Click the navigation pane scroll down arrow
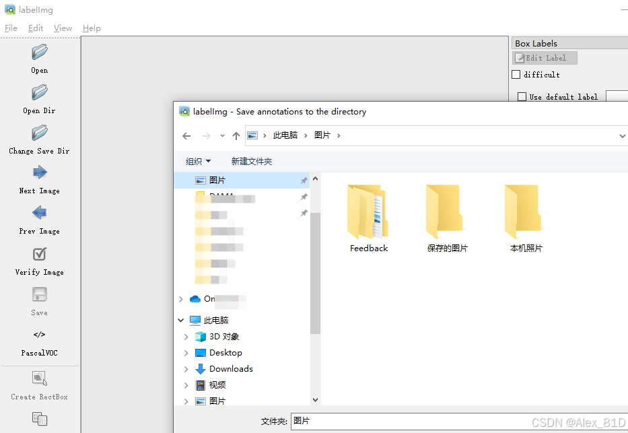This screenshot has width=628, height=433. pyautogui.click(x=315, y=400)
